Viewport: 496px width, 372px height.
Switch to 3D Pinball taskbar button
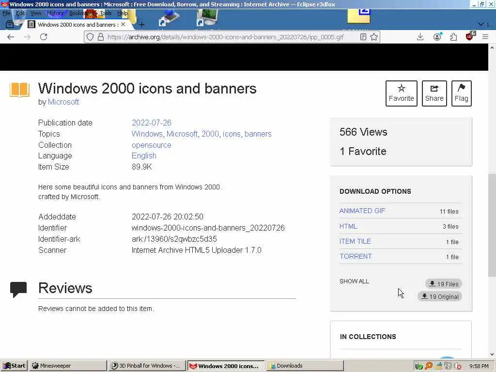point(147,366)
